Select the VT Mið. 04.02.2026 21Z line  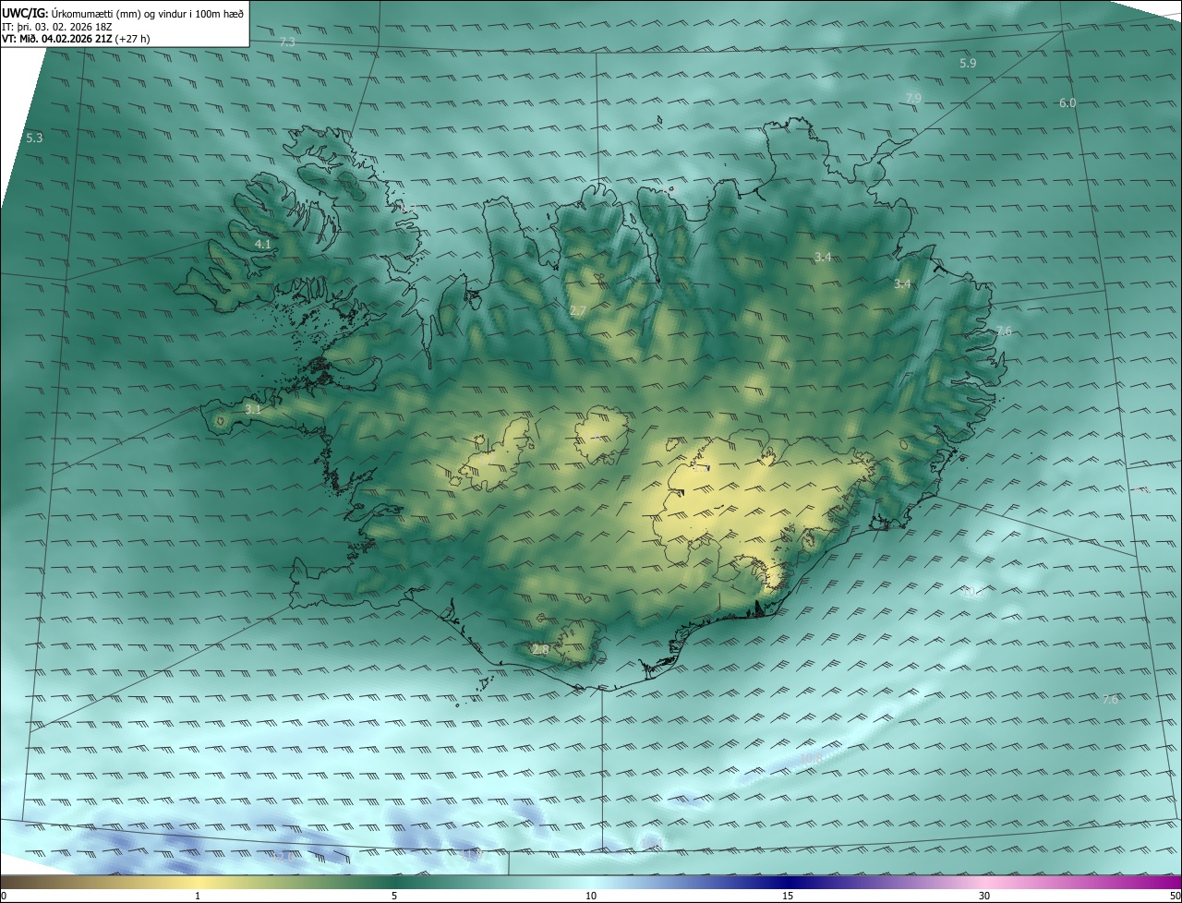(x=76, y=39)
